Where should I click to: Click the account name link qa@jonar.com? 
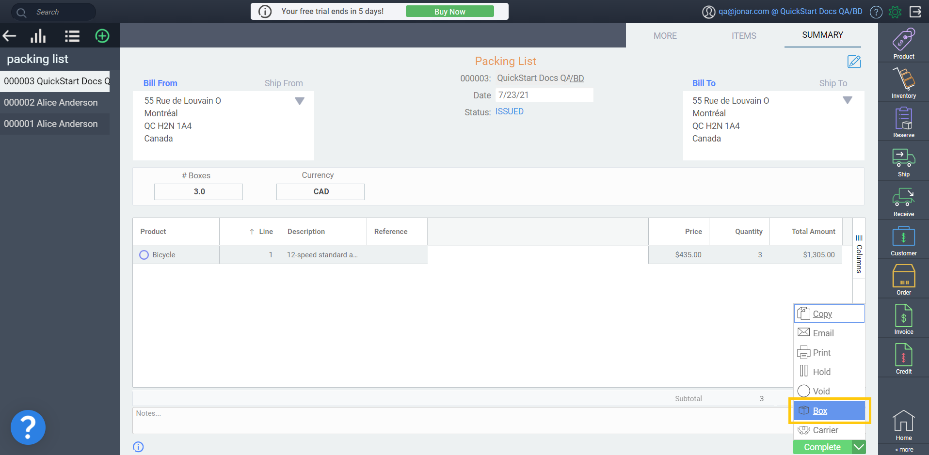coord(790,12)
